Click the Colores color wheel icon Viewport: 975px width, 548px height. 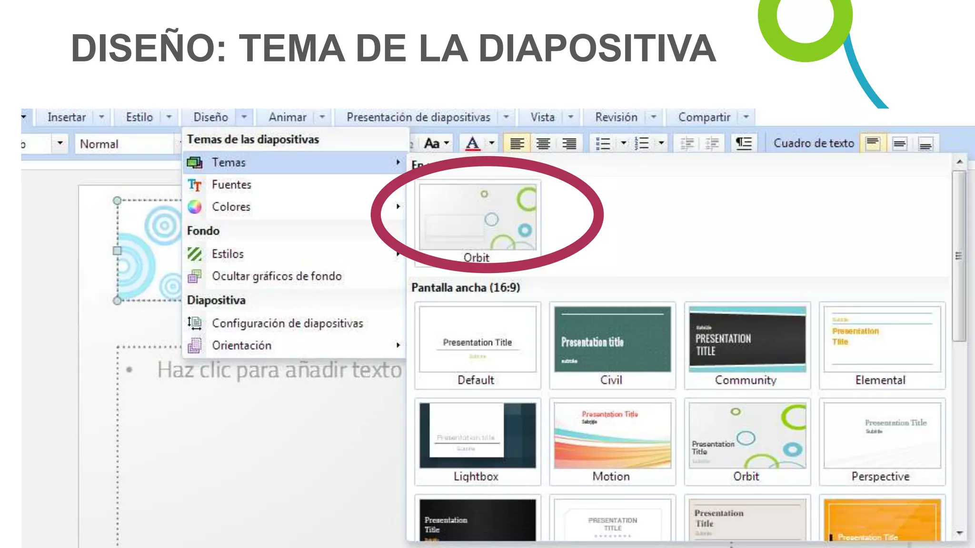[x=195, y=207]
